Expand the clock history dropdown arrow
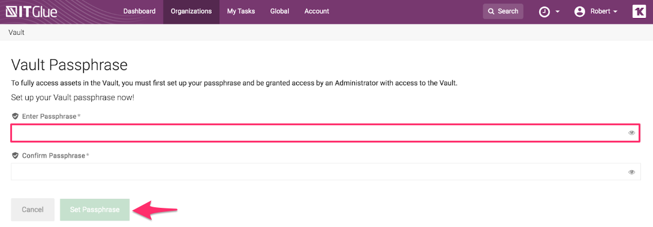The height and width of the screenshot is (227, 653). [x=558, y=11]
